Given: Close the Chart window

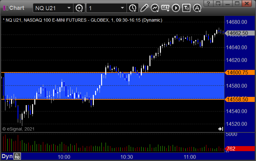Looking at the screenshot, I should tap(247, 3).
